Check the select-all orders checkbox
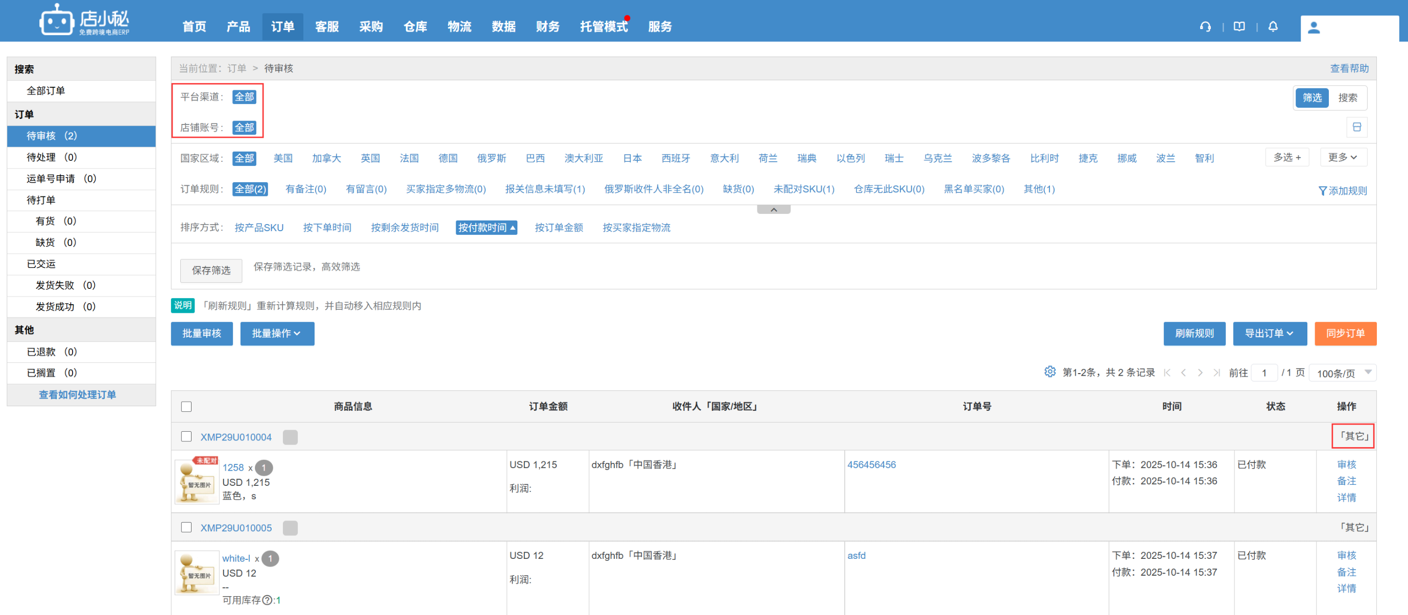 [186, 406]
